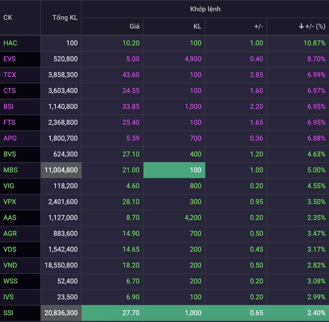Click percent change 3.47% for AGR
329x322 pixels.
click(x=316, y=233)
